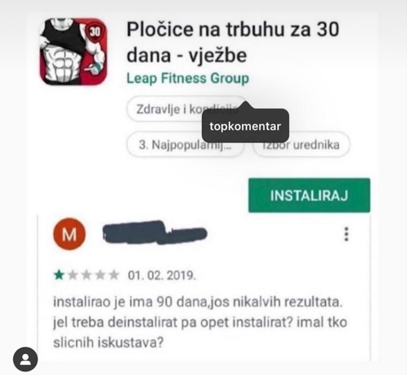Screen dimensions: 407x375
Task: Click the fourth rating star
Action: pyautogui.click(x=100, y=275)
